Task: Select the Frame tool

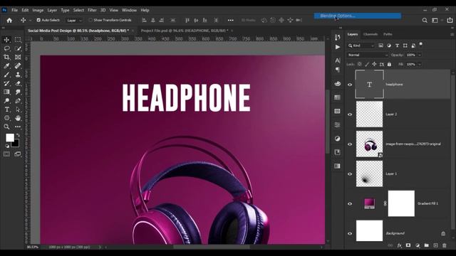Action: coord(18,57)
